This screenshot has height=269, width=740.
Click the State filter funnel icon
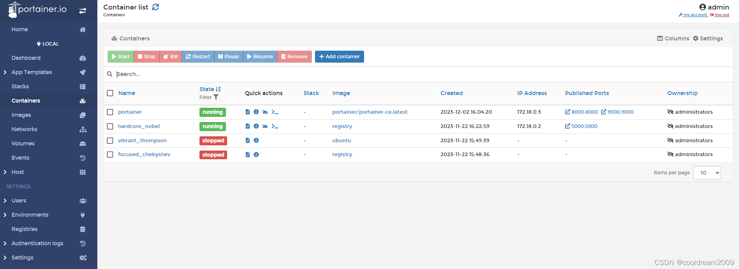216,97
